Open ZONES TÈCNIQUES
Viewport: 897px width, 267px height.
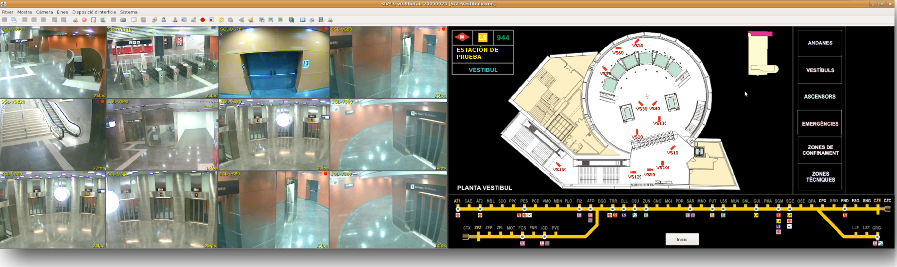pos(820,177)
